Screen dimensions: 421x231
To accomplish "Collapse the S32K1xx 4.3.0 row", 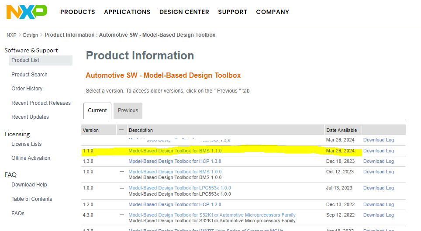I will tap(122, 215).
